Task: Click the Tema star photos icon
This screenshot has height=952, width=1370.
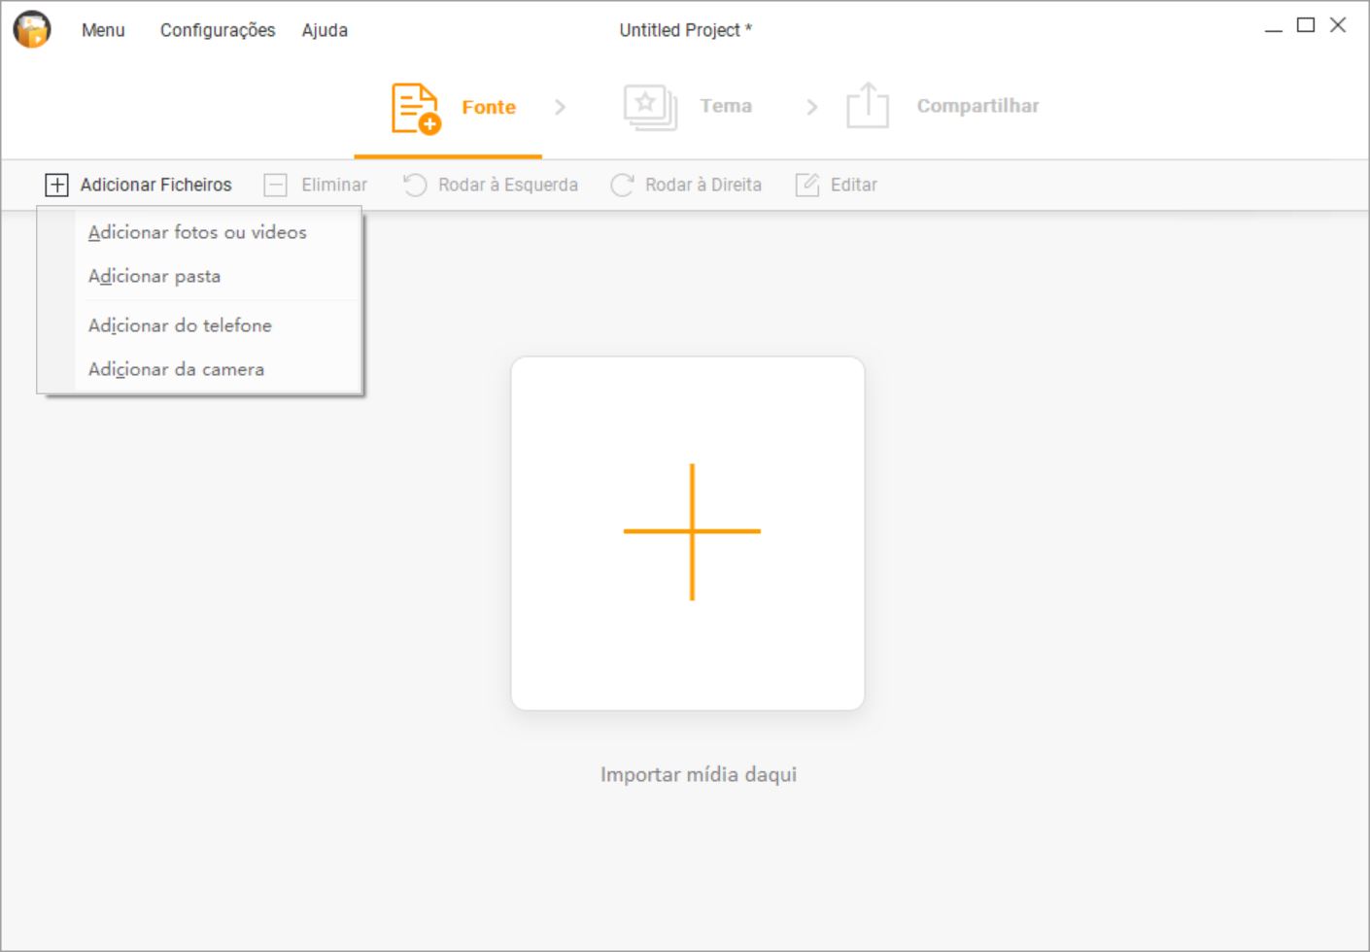Action: click(x=650, y=107)
